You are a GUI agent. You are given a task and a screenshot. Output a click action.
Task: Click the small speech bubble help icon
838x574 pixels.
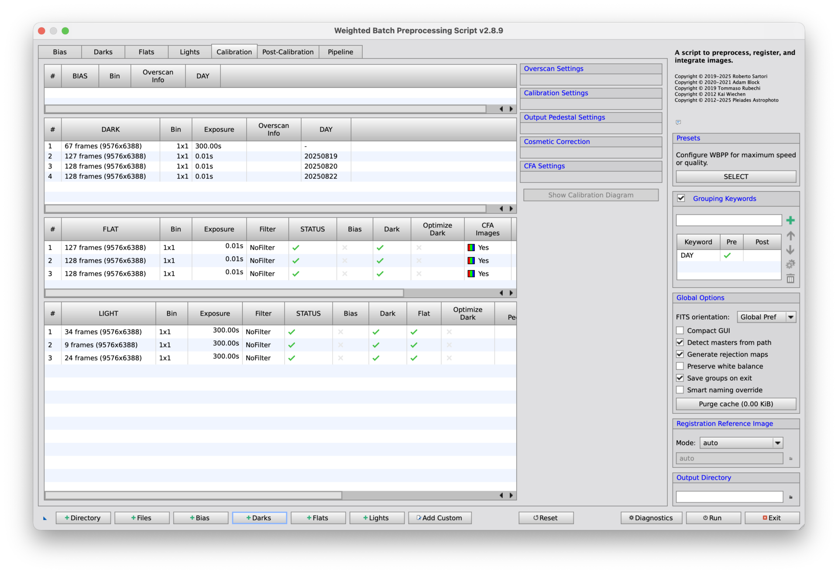tap(678, 122)
